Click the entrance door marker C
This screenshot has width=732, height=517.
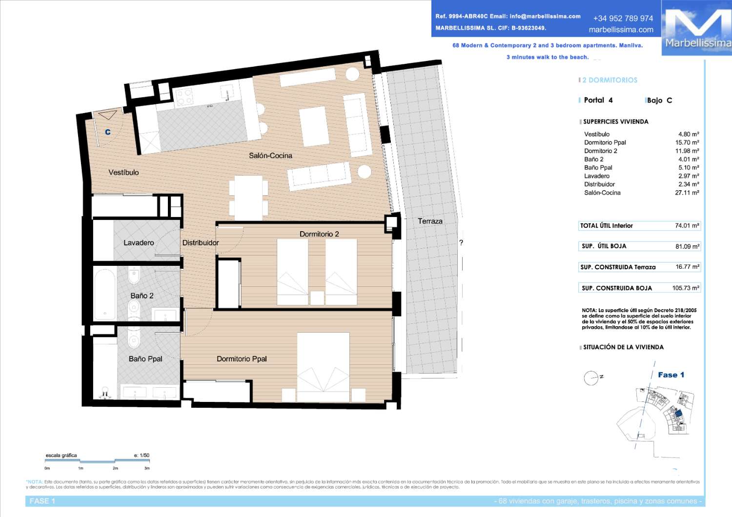[108, 132]
